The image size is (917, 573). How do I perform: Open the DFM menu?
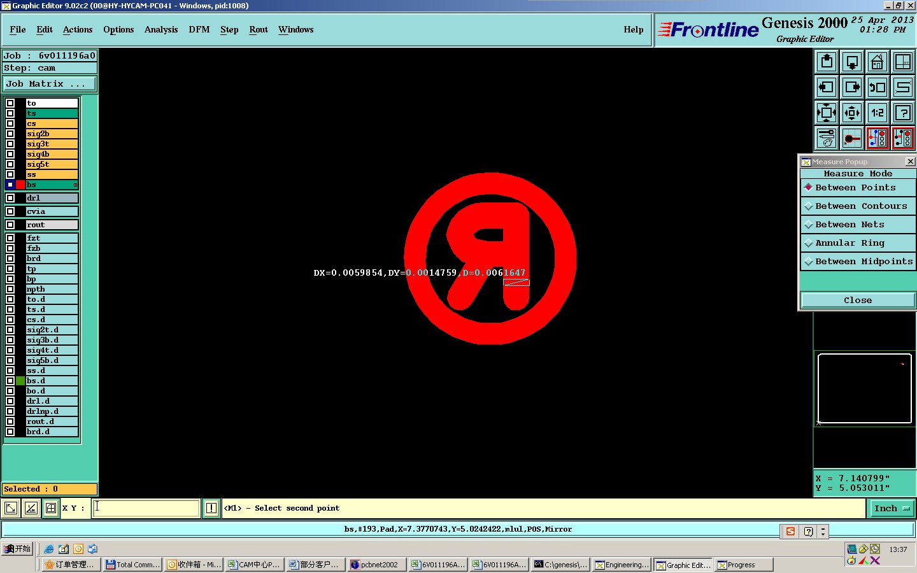[x=199, y=30]
